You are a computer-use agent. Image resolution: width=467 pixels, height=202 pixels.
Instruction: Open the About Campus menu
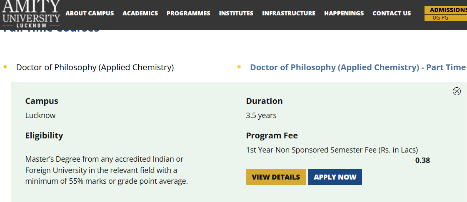pos(90,13)
